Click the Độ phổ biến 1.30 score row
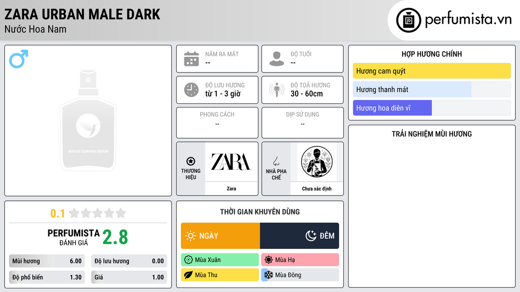Screen dimensions: 520x292 [x=47, y=277]
